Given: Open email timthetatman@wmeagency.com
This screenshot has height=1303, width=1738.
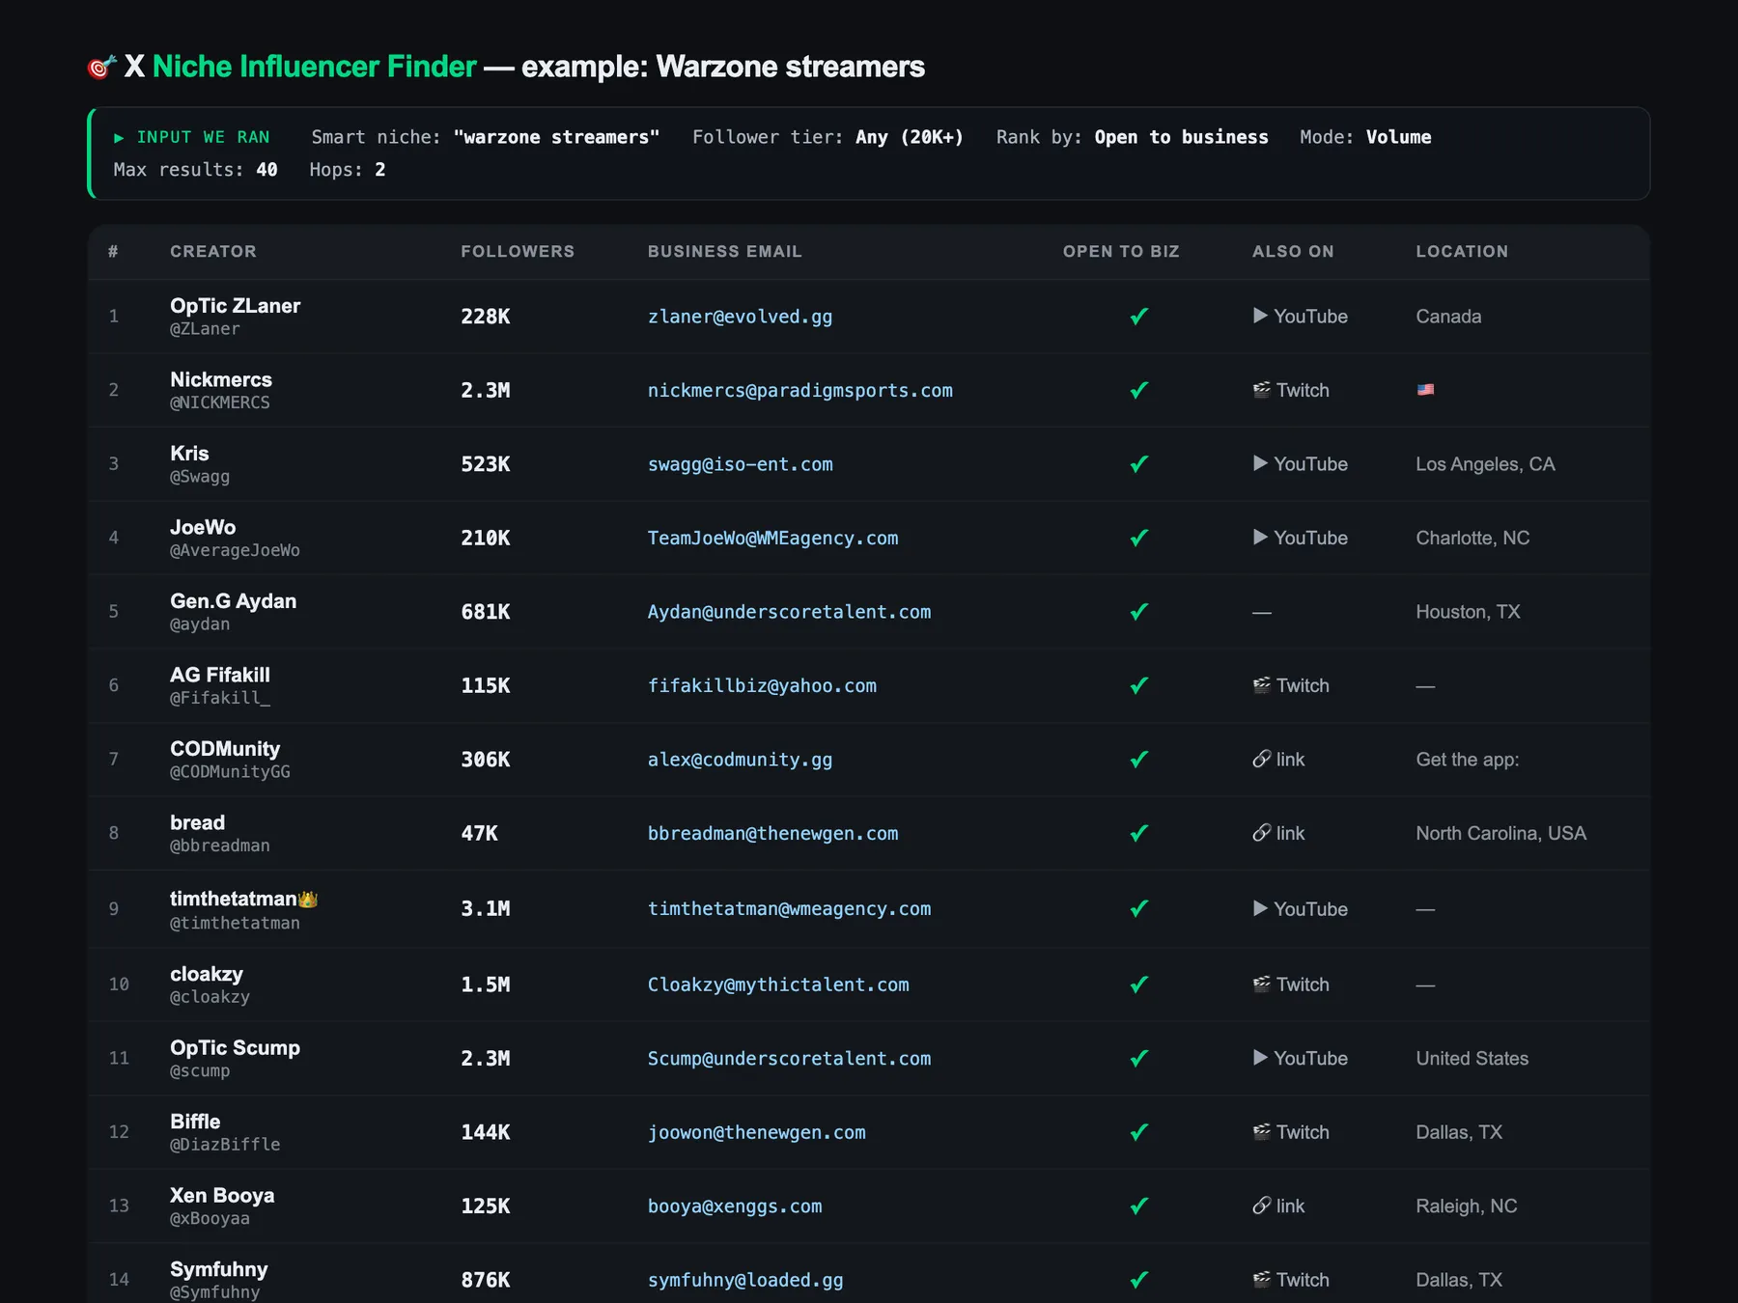Looking at the screenshot, I should (790, 908).
